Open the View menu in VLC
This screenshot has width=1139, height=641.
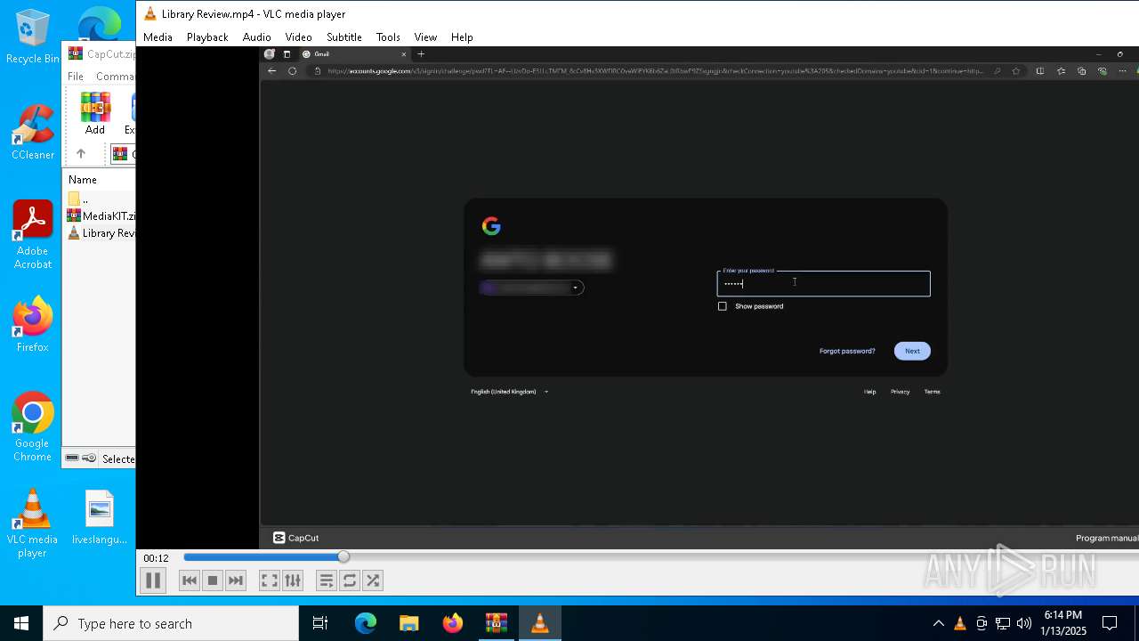click(425, 37)
